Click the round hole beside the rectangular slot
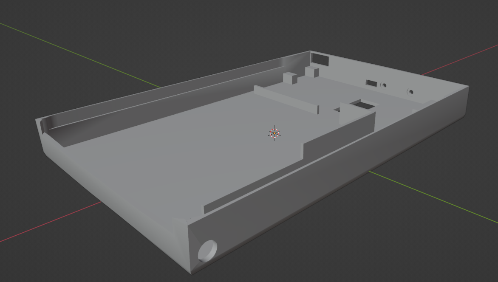 [x=384, y=85]
